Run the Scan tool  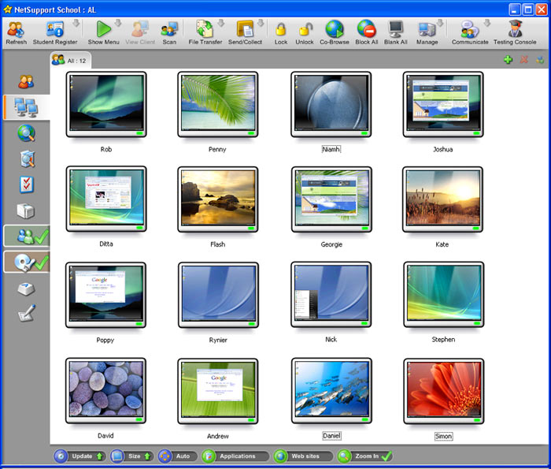point(169,33)
